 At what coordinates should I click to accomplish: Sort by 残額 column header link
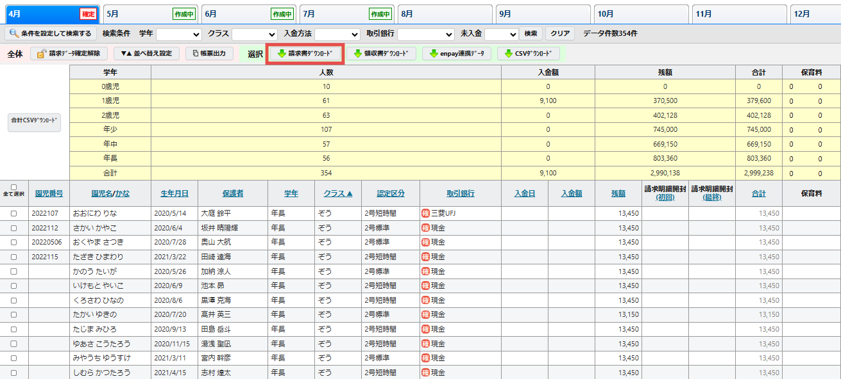(618, 193)
